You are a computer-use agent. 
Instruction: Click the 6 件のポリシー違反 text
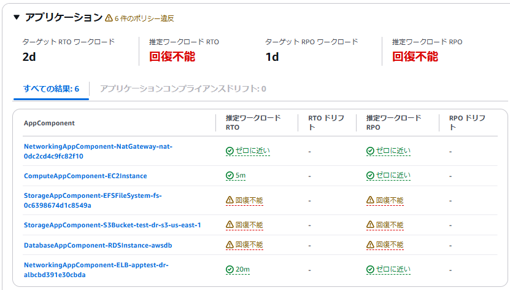click(144, 18)
